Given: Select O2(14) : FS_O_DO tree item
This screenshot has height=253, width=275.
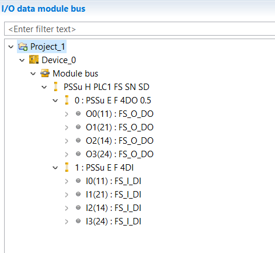Looking at the screenshot, I should (x=120, y=141).
